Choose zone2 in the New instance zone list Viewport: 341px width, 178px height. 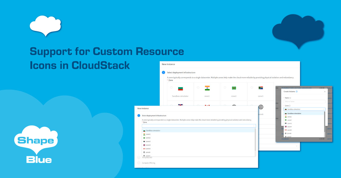point(199,138)
